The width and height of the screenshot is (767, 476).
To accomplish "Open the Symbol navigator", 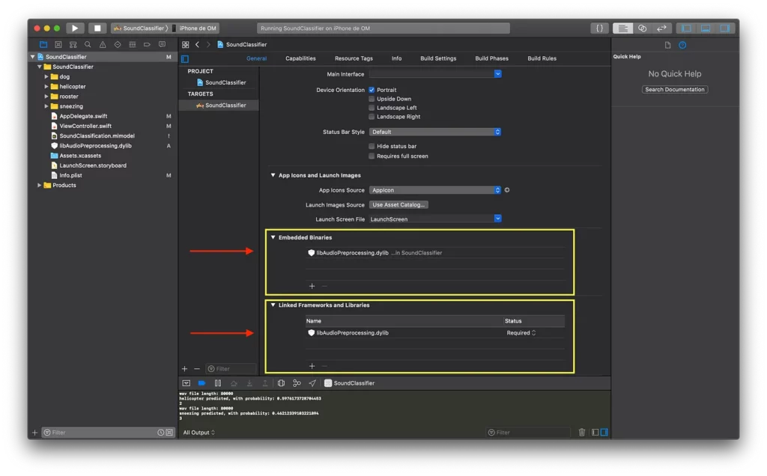I will pos(73,44).
